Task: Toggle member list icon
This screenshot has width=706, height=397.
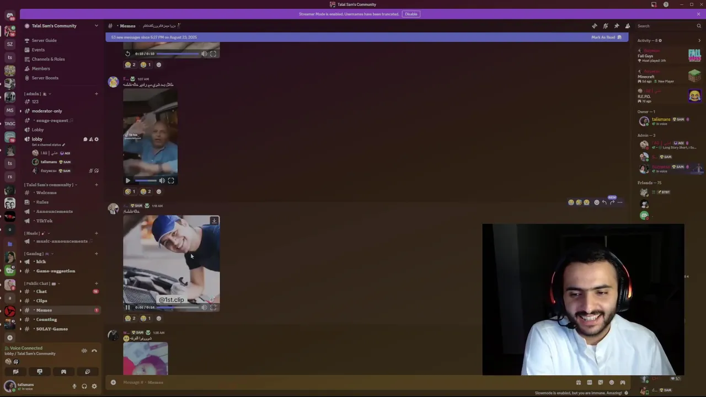Action: click(628, 26)
